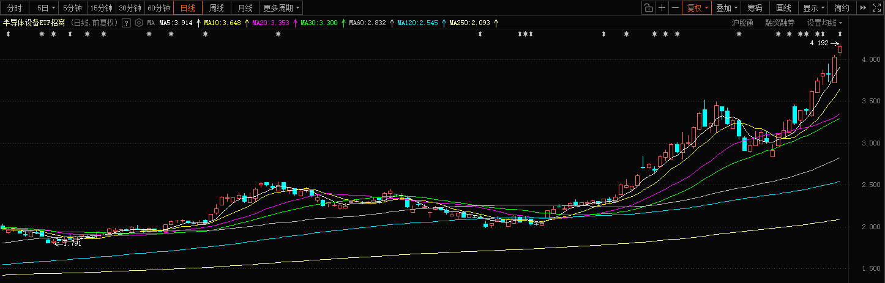This screenshot has width=885, height=283.
Task: Click the question mark help icon
Action: [126, 23]
